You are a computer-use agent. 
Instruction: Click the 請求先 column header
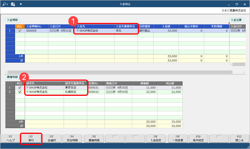[44, 83]
